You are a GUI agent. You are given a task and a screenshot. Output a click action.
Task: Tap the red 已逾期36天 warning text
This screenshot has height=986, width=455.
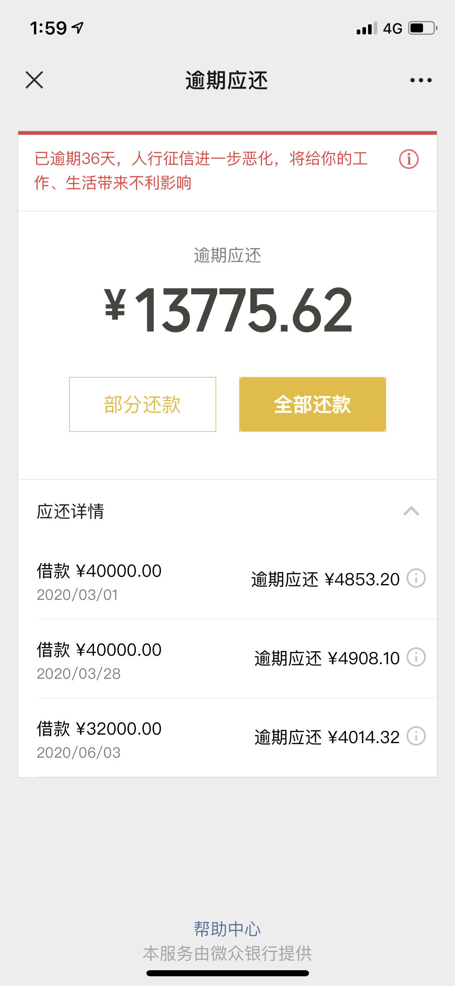point(201,170)
